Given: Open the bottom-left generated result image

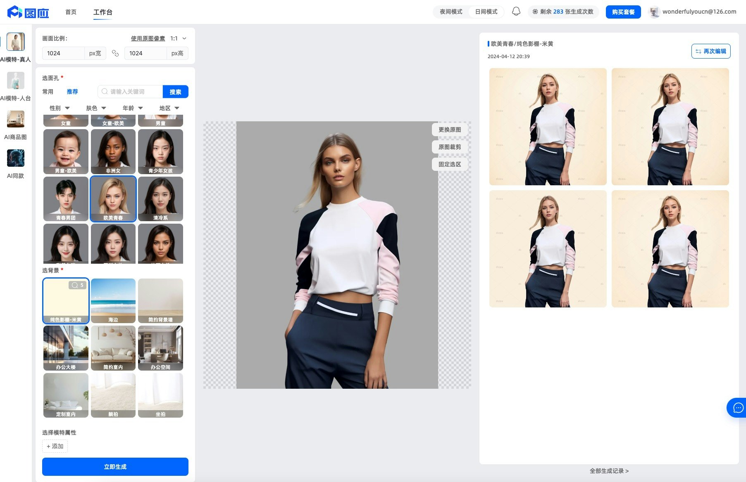Looking at the screenshot, I should (x=548, y=249).
